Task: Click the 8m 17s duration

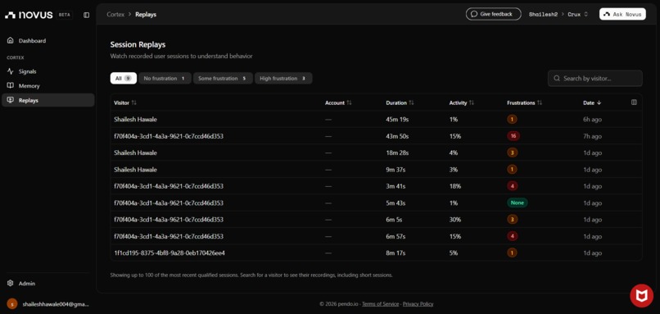Action: click(396, 253)
